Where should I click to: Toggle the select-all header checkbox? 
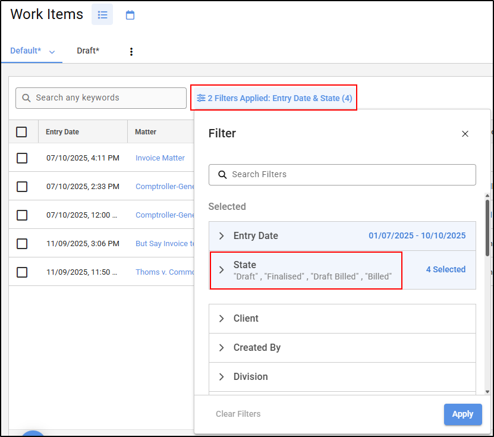pyautogui.click(x=21, y=132)
